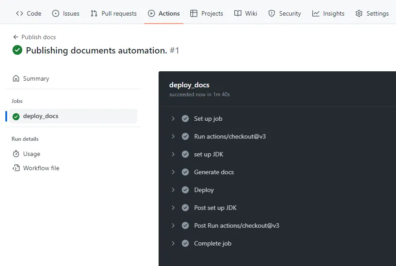The image size is (396, 266).
Task: Expand the Generate docs step chevron
Action: 173,172
